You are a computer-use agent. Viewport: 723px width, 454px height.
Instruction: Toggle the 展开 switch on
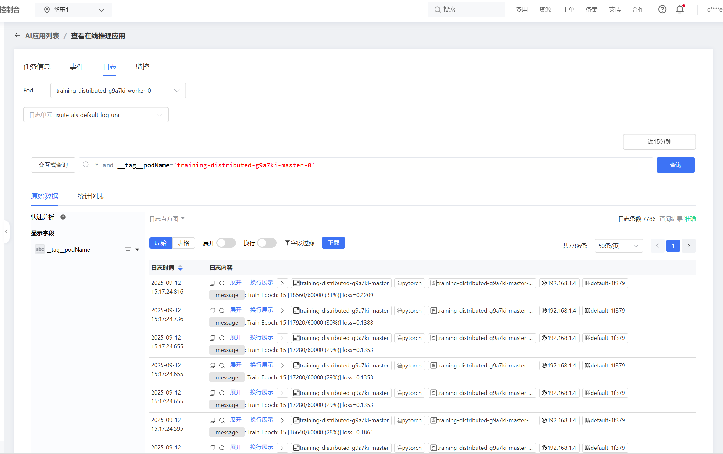point(226,243)
